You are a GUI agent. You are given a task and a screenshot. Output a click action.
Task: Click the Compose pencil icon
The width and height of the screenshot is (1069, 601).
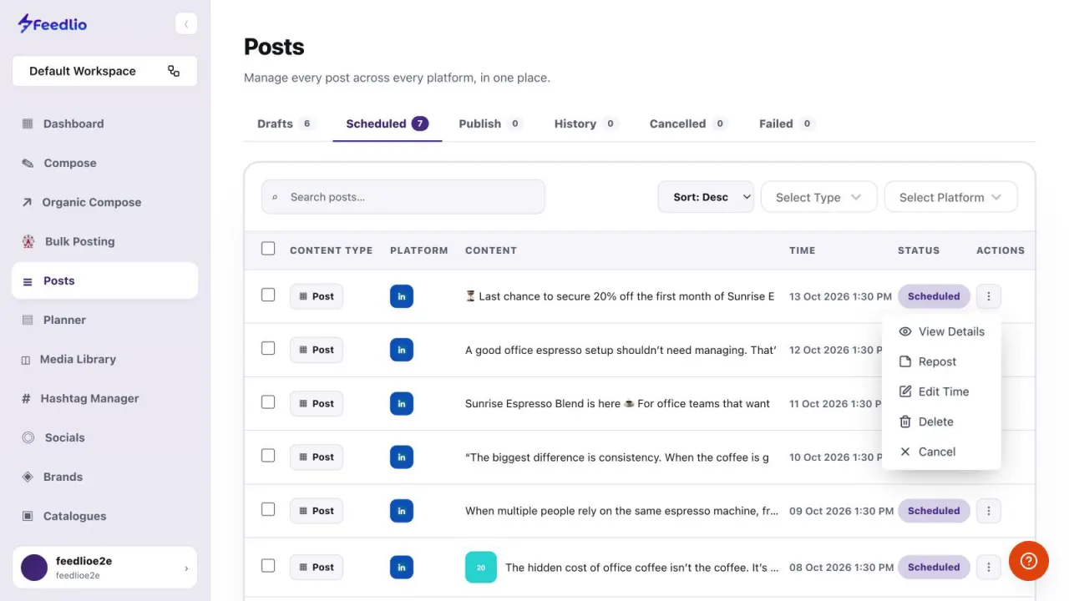pyautogui.click(x=28, y=163)
